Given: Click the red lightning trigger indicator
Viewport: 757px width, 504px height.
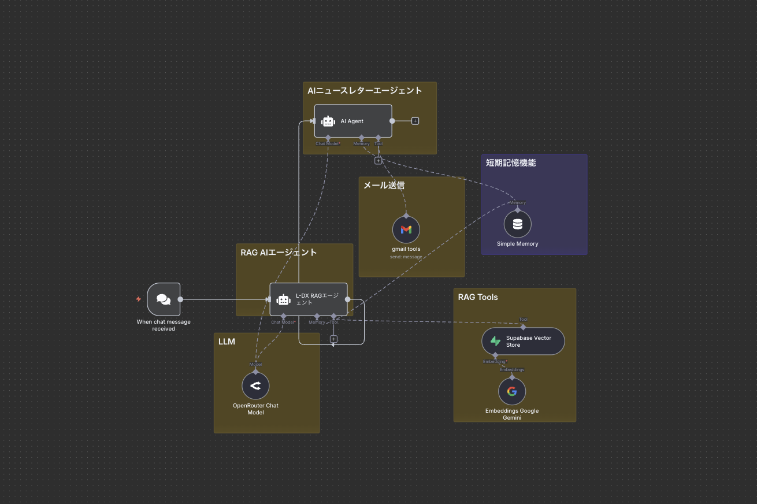Looking at the screenshot, I should tap(139, 299).
